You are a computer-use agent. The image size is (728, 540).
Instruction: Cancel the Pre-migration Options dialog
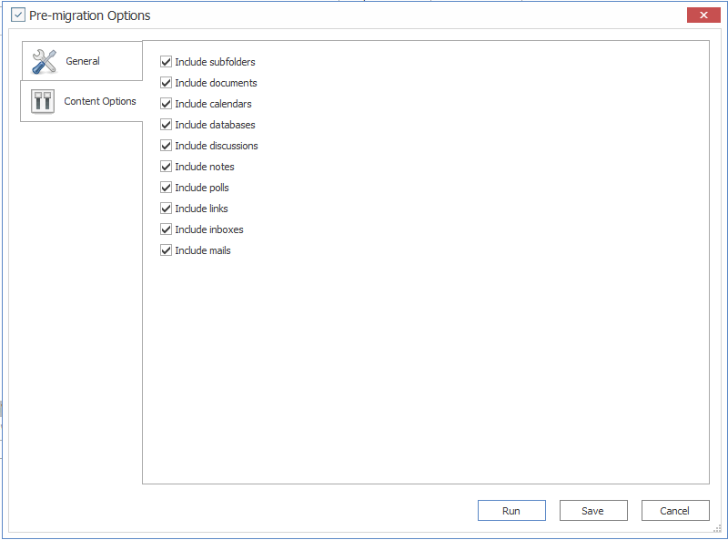pos(675,510)
